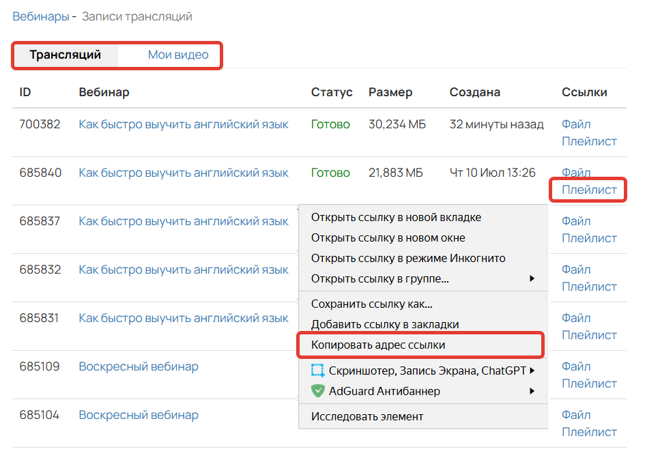This screenshot has width=660, height=449.
Task: Click the AdGuard shield icon
Action: [317, 391]
